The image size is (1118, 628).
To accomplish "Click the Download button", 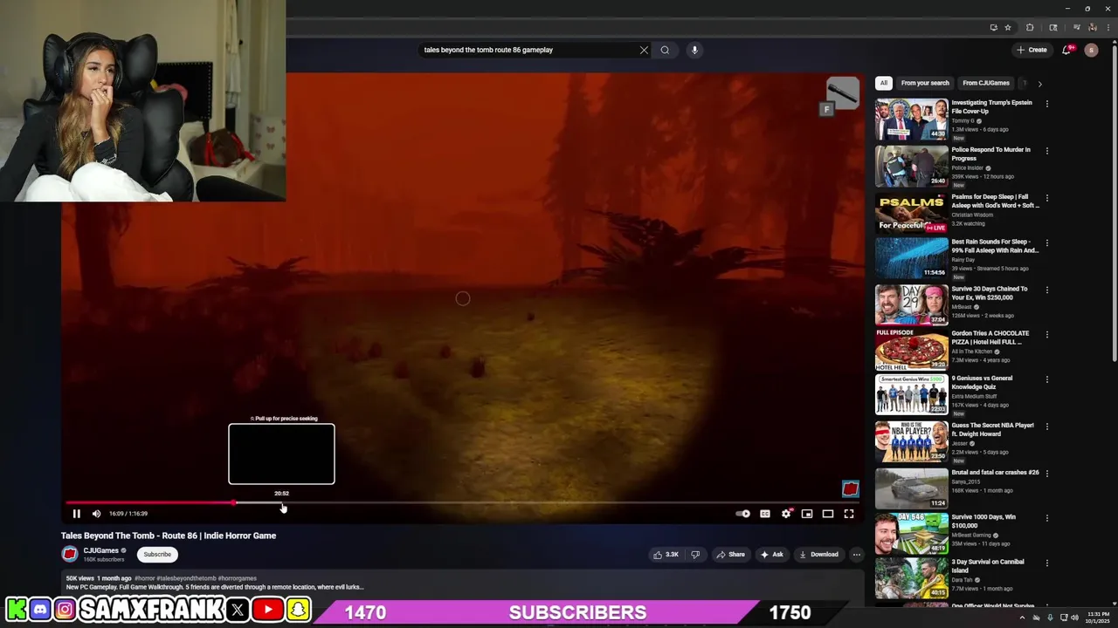I will pyautogui.click(x=818, y=555).
